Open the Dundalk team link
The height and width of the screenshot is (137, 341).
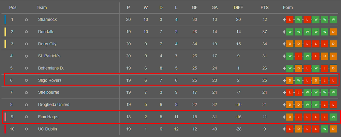pos(46,32)
